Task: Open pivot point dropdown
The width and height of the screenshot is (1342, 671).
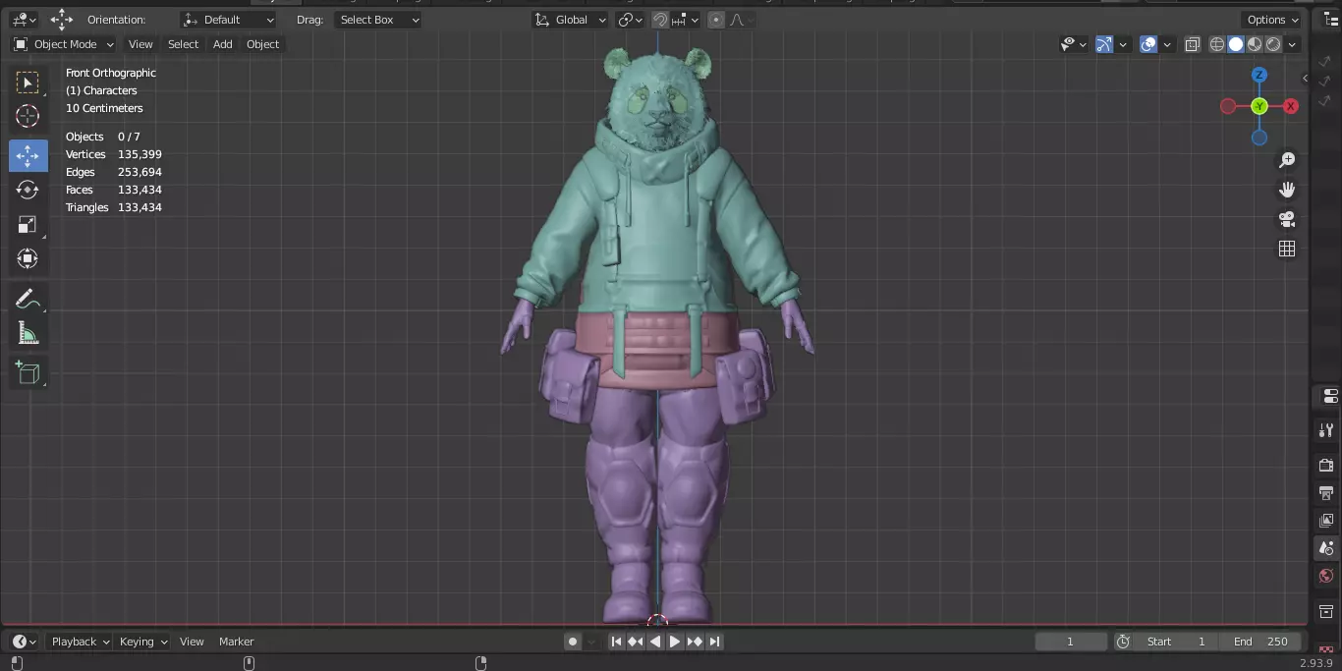Action: pyautogui.click(x=630, y=20)
